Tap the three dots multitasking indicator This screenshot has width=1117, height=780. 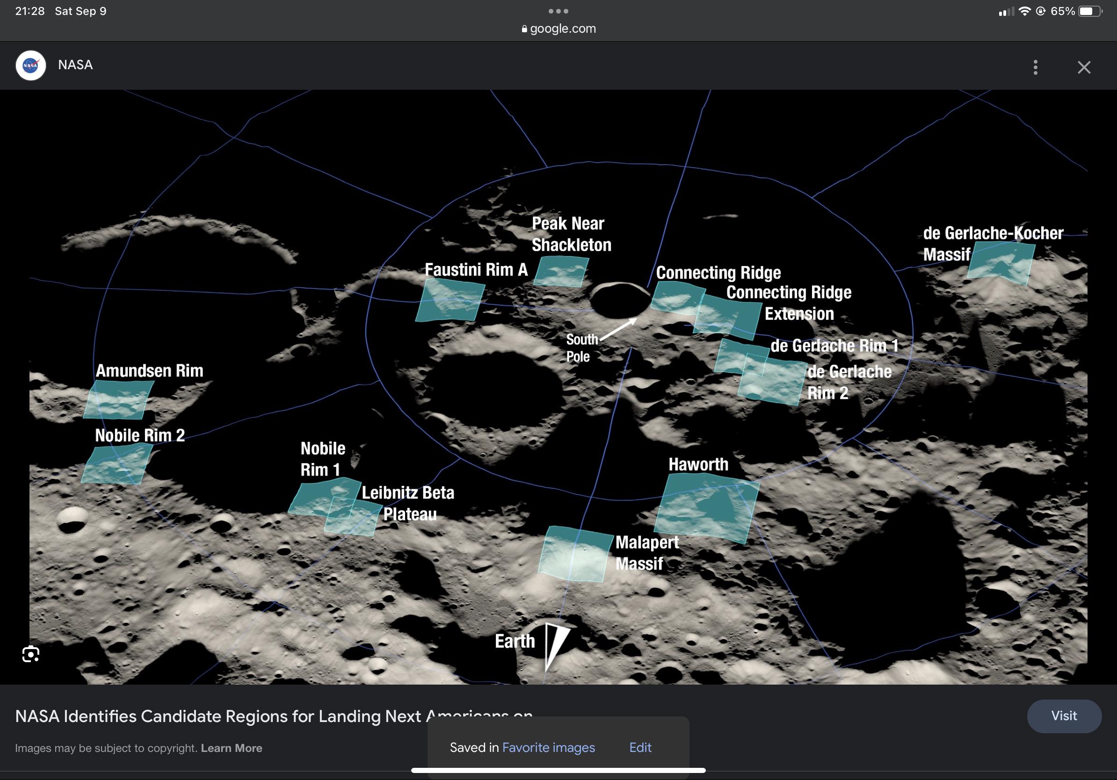[x=558, y=11]
